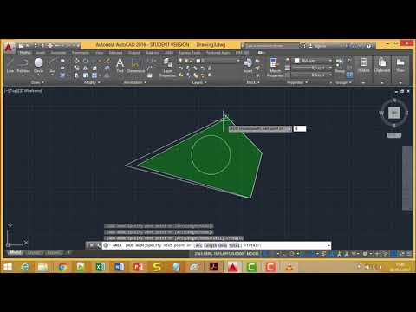Click the dynamic input field near cursor

pos(300,128)
